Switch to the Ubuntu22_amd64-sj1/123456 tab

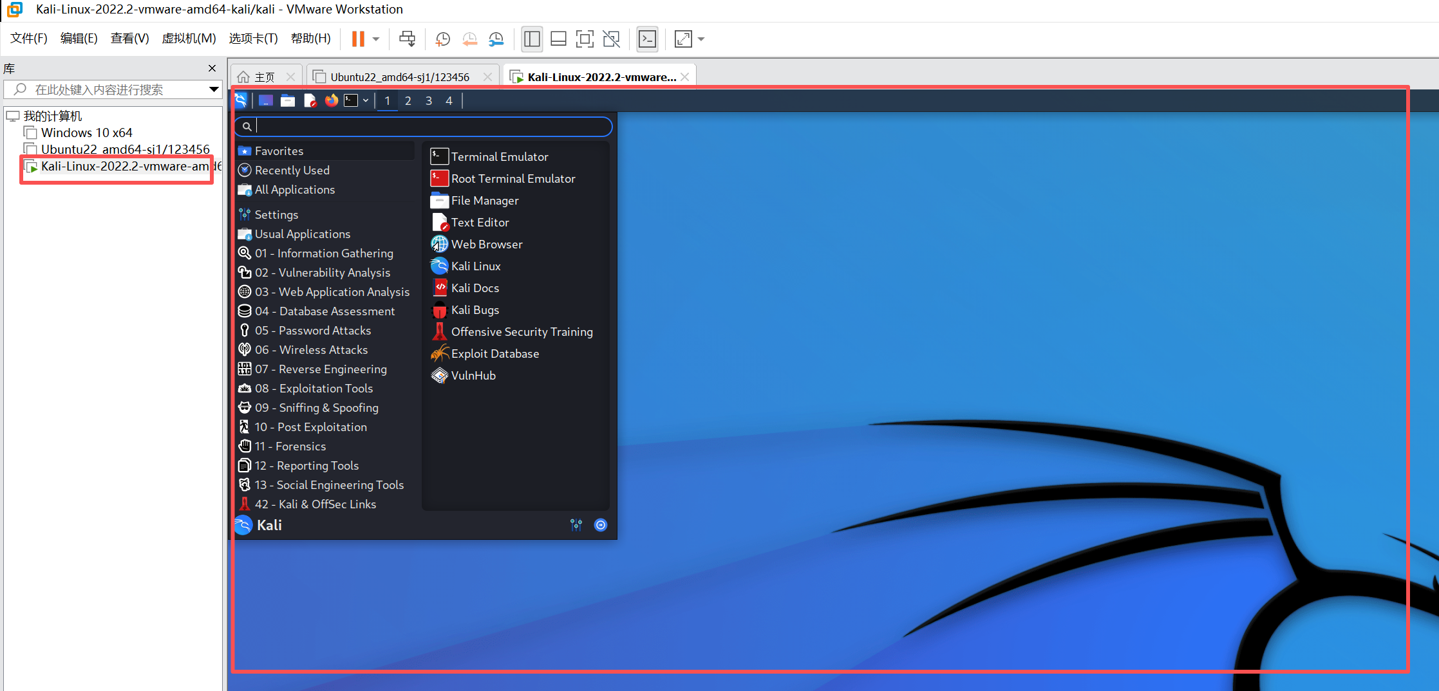[400, 77]
